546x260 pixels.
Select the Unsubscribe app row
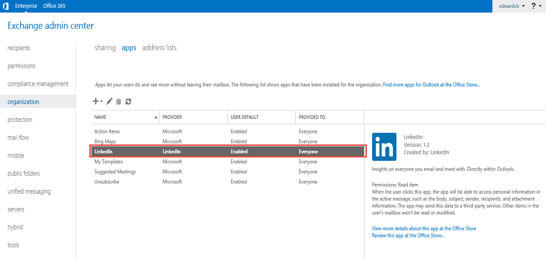click(x=227, y=182)
